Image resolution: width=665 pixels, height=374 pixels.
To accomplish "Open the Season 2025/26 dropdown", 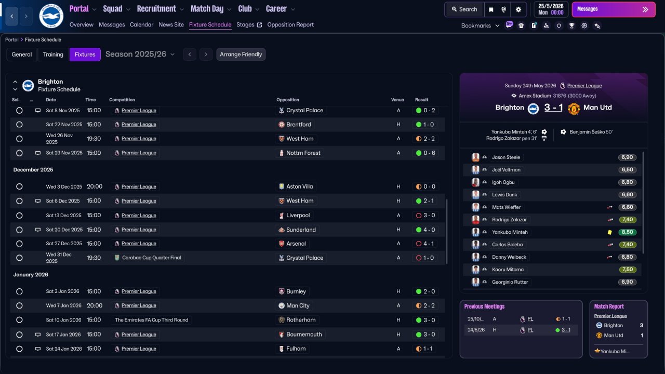I will (140, 55).
